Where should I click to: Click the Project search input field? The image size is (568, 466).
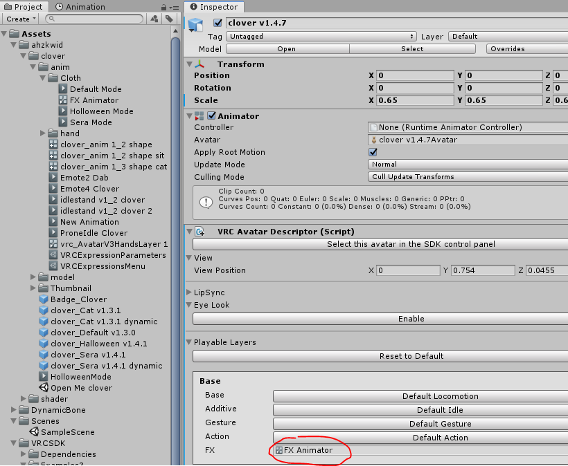[94, 19]
